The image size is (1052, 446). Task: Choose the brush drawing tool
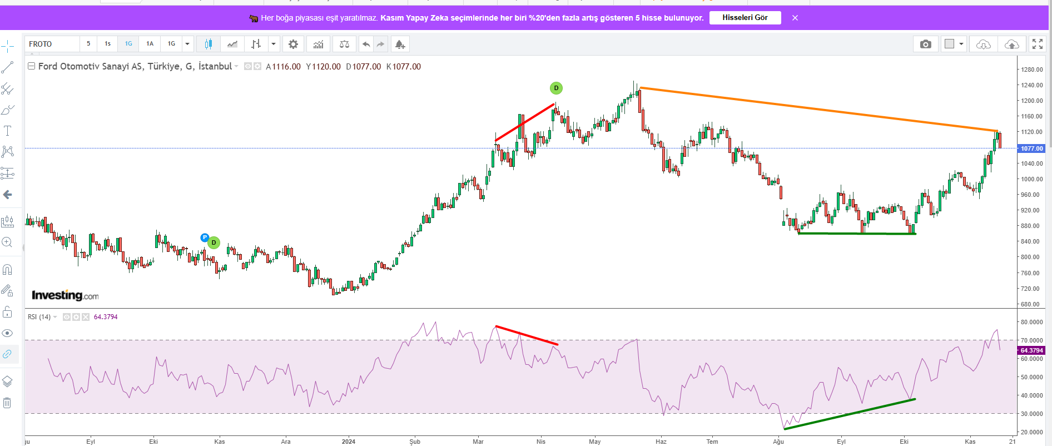[8, 110]
